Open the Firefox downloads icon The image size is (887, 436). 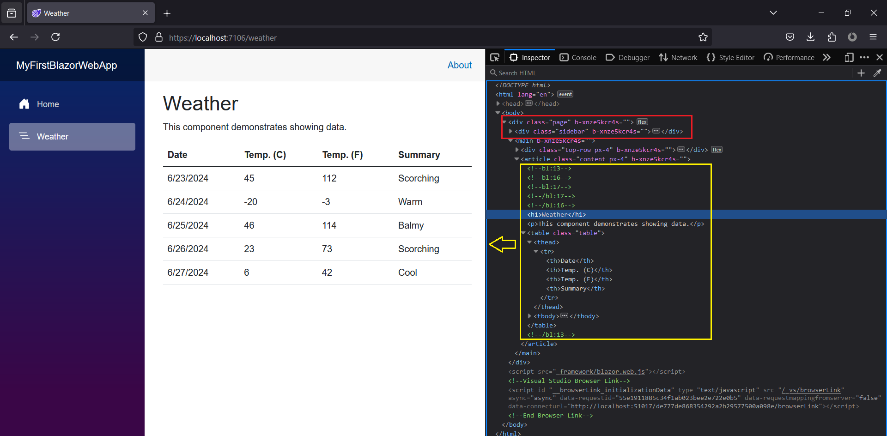click(x=810, y=37)
